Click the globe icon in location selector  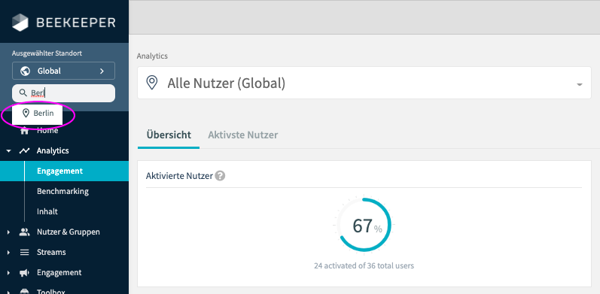[26, 71]
